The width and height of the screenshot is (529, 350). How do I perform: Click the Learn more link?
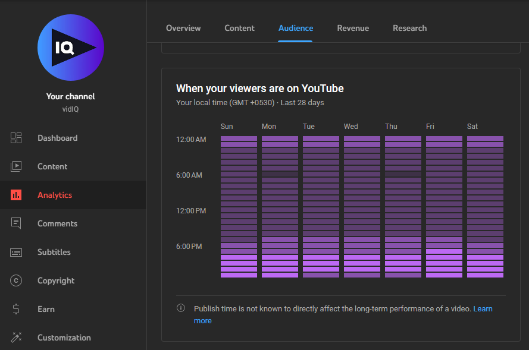point(483,309)
